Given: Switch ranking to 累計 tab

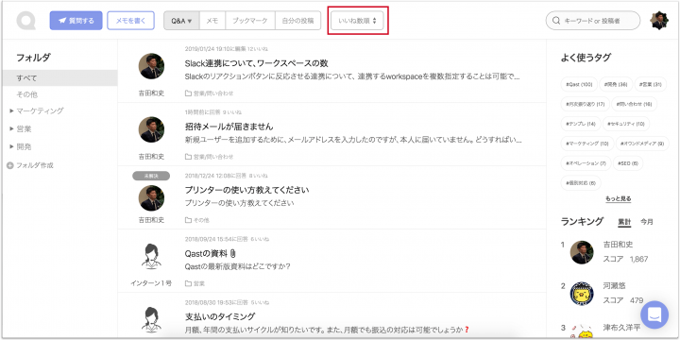Looking at the screenshot, I should point(624,222).
